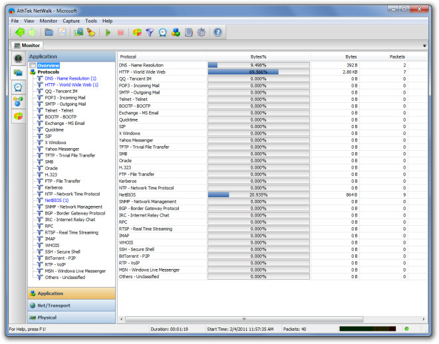Image resolution: width=439 pixels, height=344 pixels.
Task: Select QQ - Tencent IM tree item
Action: click(x=61, y=91)
